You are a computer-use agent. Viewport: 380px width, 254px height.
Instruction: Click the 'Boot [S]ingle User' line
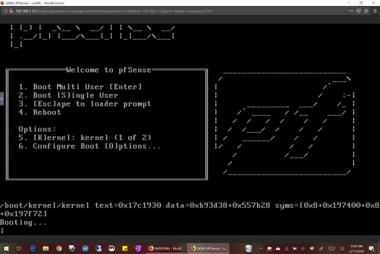coord(68,95)
